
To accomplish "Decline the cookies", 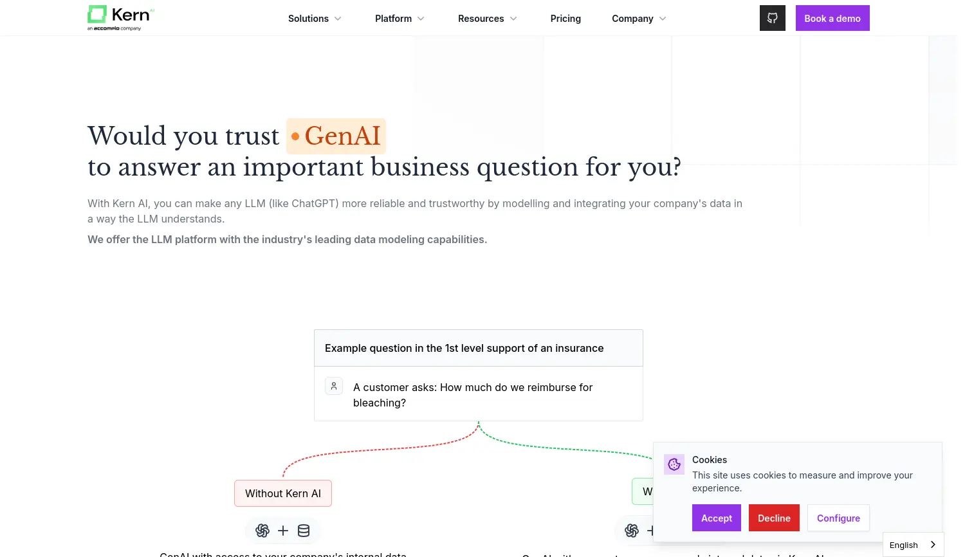I will 774,518.
